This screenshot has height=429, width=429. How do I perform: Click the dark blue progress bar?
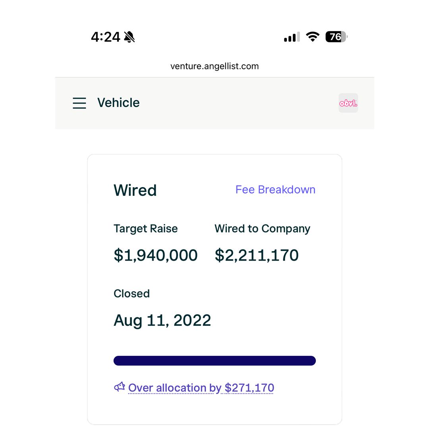[x=214, y=361]
